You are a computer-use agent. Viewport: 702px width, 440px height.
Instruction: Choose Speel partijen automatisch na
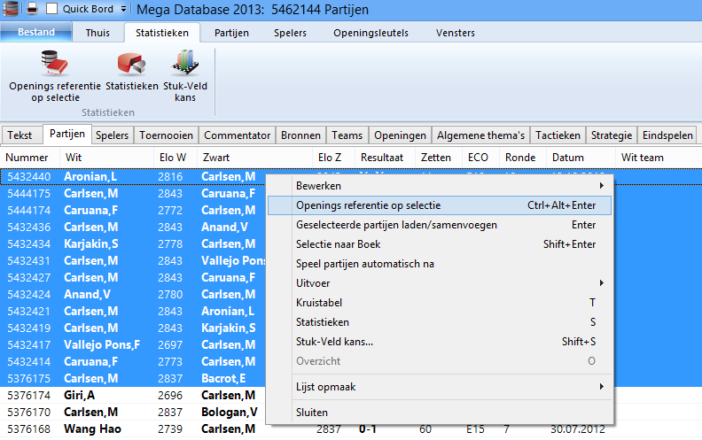click(440, 264)
